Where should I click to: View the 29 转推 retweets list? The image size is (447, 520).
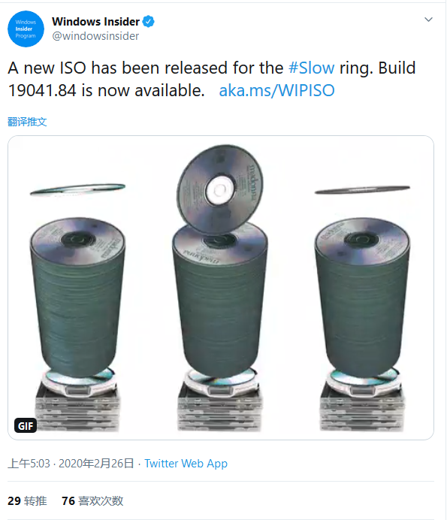tap(27, 500)
